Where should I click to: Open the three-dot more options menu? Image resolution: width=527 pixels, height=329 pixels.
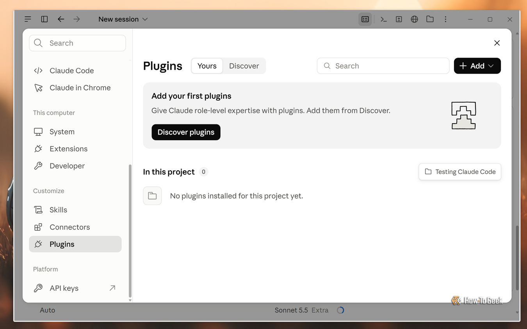tap(445, 19)
